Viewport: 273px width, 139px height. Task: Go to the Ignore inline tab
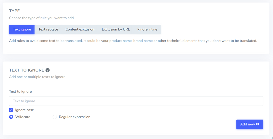[x=147, y=29]
